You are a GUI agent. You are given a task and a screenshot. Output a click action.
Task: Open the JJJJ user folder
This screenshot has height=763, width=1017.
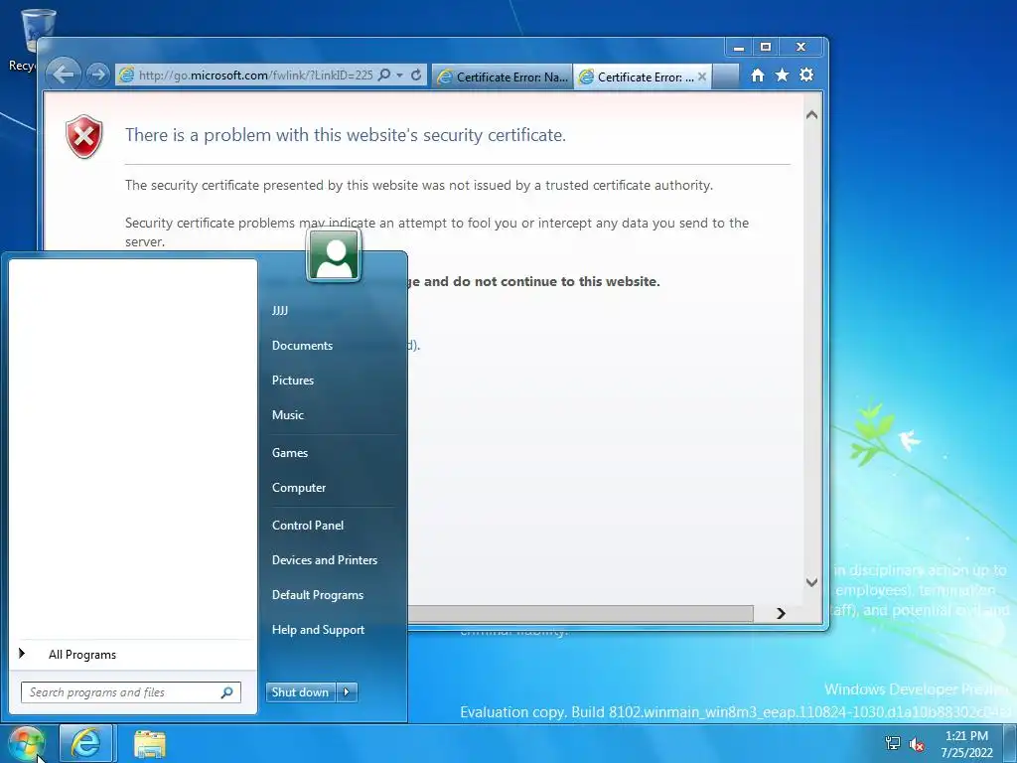pyautogui.click(x=280, y=311)
